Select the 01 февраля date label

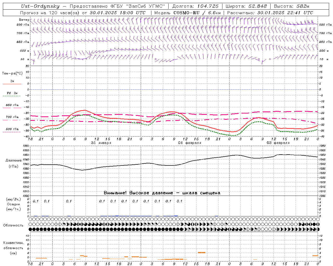click(x=189, y=143)
